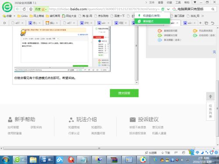The width and height of the screenshot is (219, 164).
Task: Open the 当当网 bookmark
Action: coord(193,16)
